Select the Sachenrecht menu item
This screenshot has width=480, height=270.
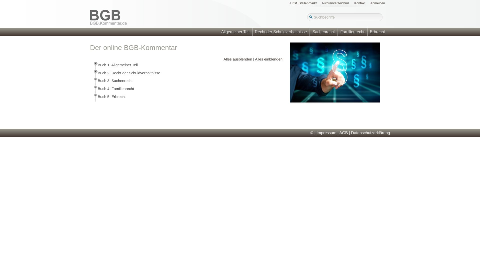323,32
